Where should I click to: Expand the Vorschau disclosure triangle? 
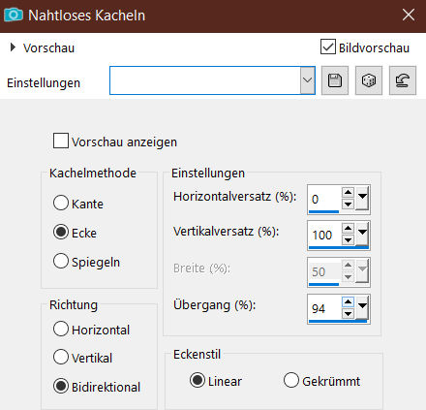[13, 47]
